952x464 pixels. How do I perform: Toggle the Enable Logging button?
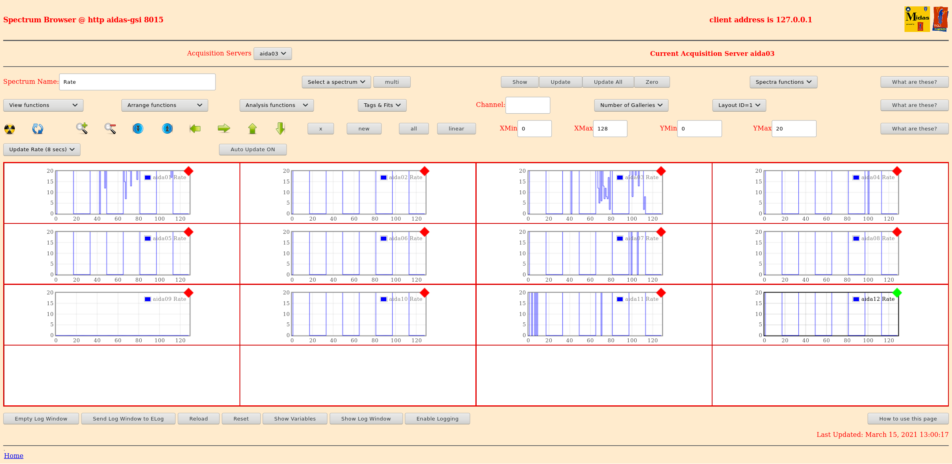(x=437, y=419)
